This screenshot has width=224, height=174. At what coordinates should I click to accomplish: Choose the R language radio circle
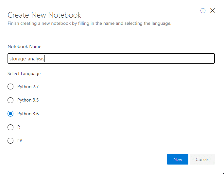[x=10, y=127]
